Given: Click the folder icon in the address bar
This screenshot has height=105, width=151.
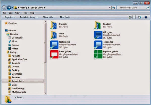Looking at the screenshot, I should [16, 8].
